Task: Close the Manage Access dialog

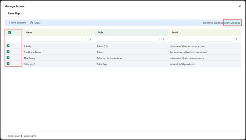Action: click(x=239, y=7)
